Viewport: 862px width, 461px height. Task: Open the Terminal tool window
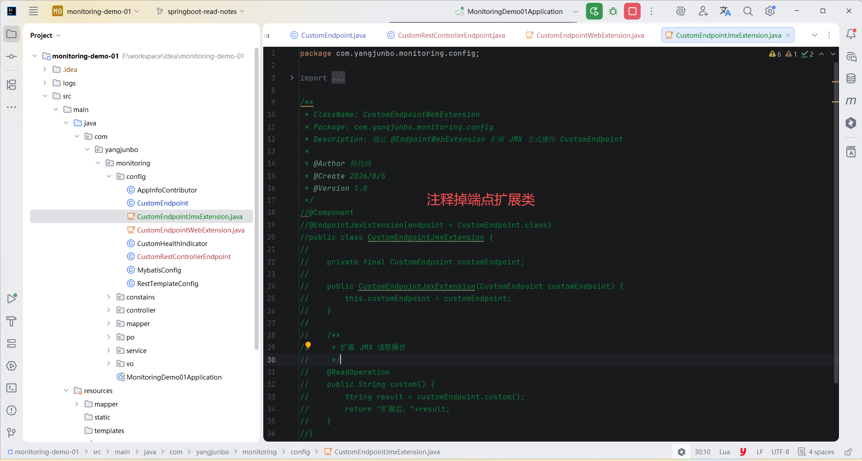coord(12,388)
